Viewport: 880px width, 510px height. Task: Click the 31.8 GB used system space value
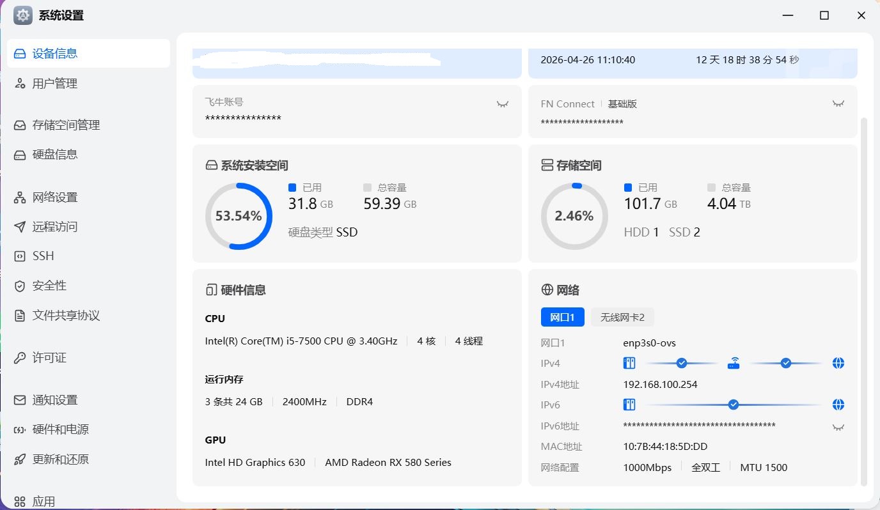[x=311, y=204]
